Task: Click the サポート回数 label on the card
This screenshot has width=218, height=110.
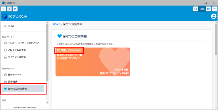Action: tap(122, 70)
